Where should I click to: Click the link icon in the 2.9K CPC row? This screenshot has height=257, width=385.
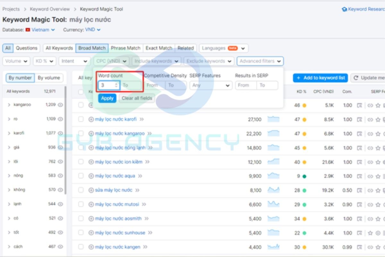(370, 176)
